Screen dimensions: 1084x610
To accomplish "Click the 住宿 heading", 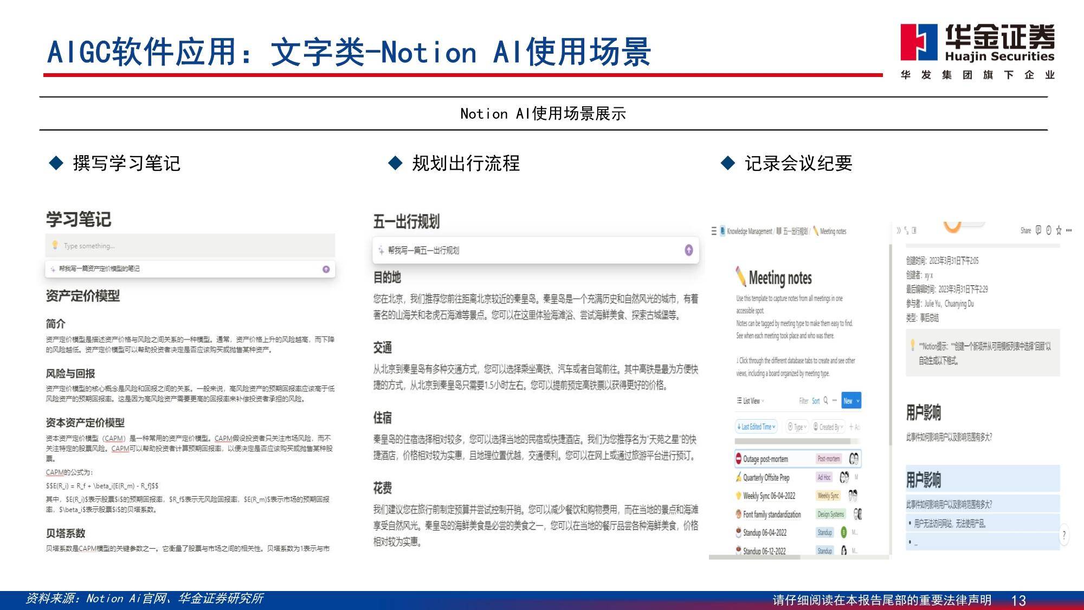I will click(382, 418).
